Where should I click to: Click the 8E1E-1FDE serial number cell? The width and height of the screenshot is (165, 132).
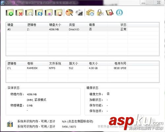[x=120, y=68]
